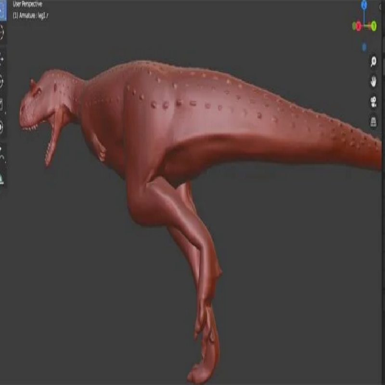Toggle perspective/orthographic grid button
Image resolution: width=385 pixels, height=385 pixels.
373,122
